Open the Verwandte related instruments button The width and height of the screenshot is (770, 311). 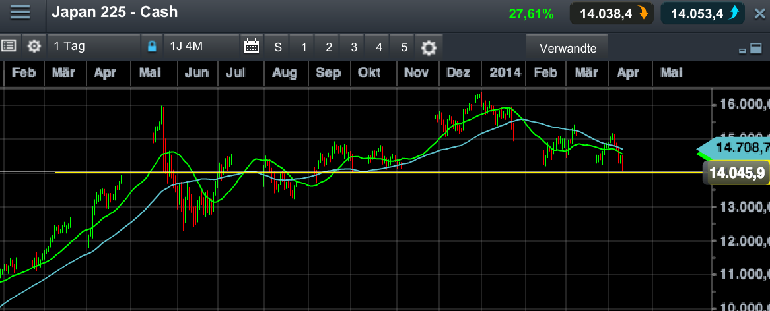(x=568, y=48)
